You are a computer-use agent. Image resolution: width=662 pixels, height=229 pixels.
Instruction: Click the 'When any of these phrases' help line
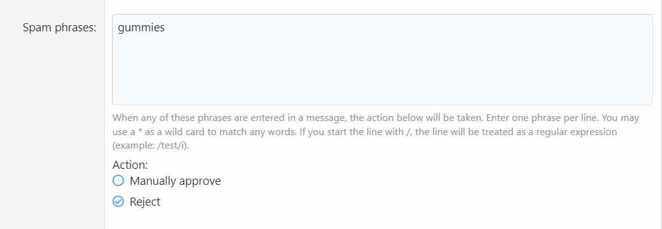(x=376, y=118)
